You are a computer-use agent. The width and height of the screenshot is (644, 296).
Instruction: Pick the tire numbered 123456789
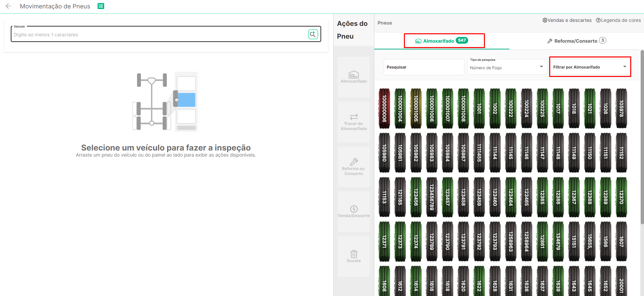pos(432,197)
